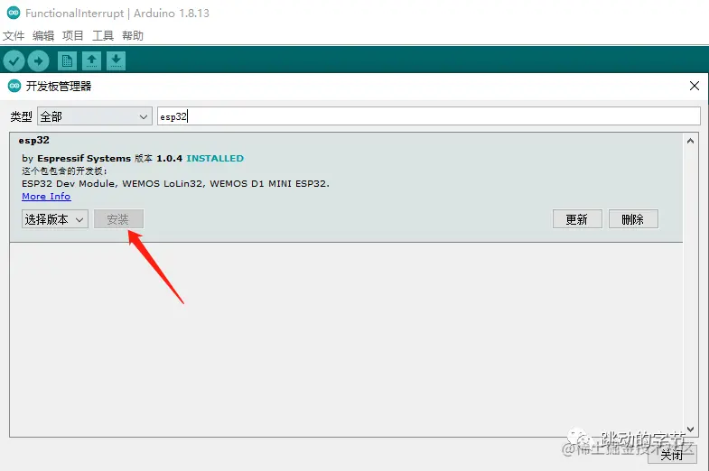
Task: Click the Verify checkmark toolbar icon
Action: coord(14,60)
